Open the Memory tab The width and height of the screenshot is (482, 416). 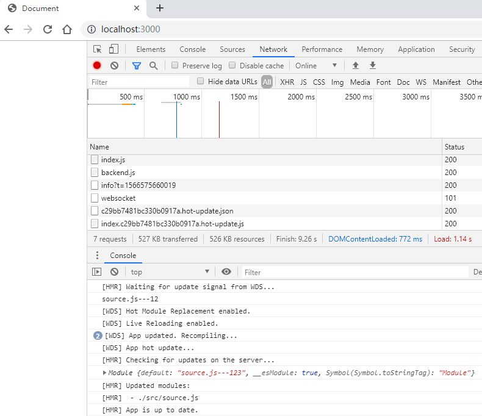pos(370,49)
